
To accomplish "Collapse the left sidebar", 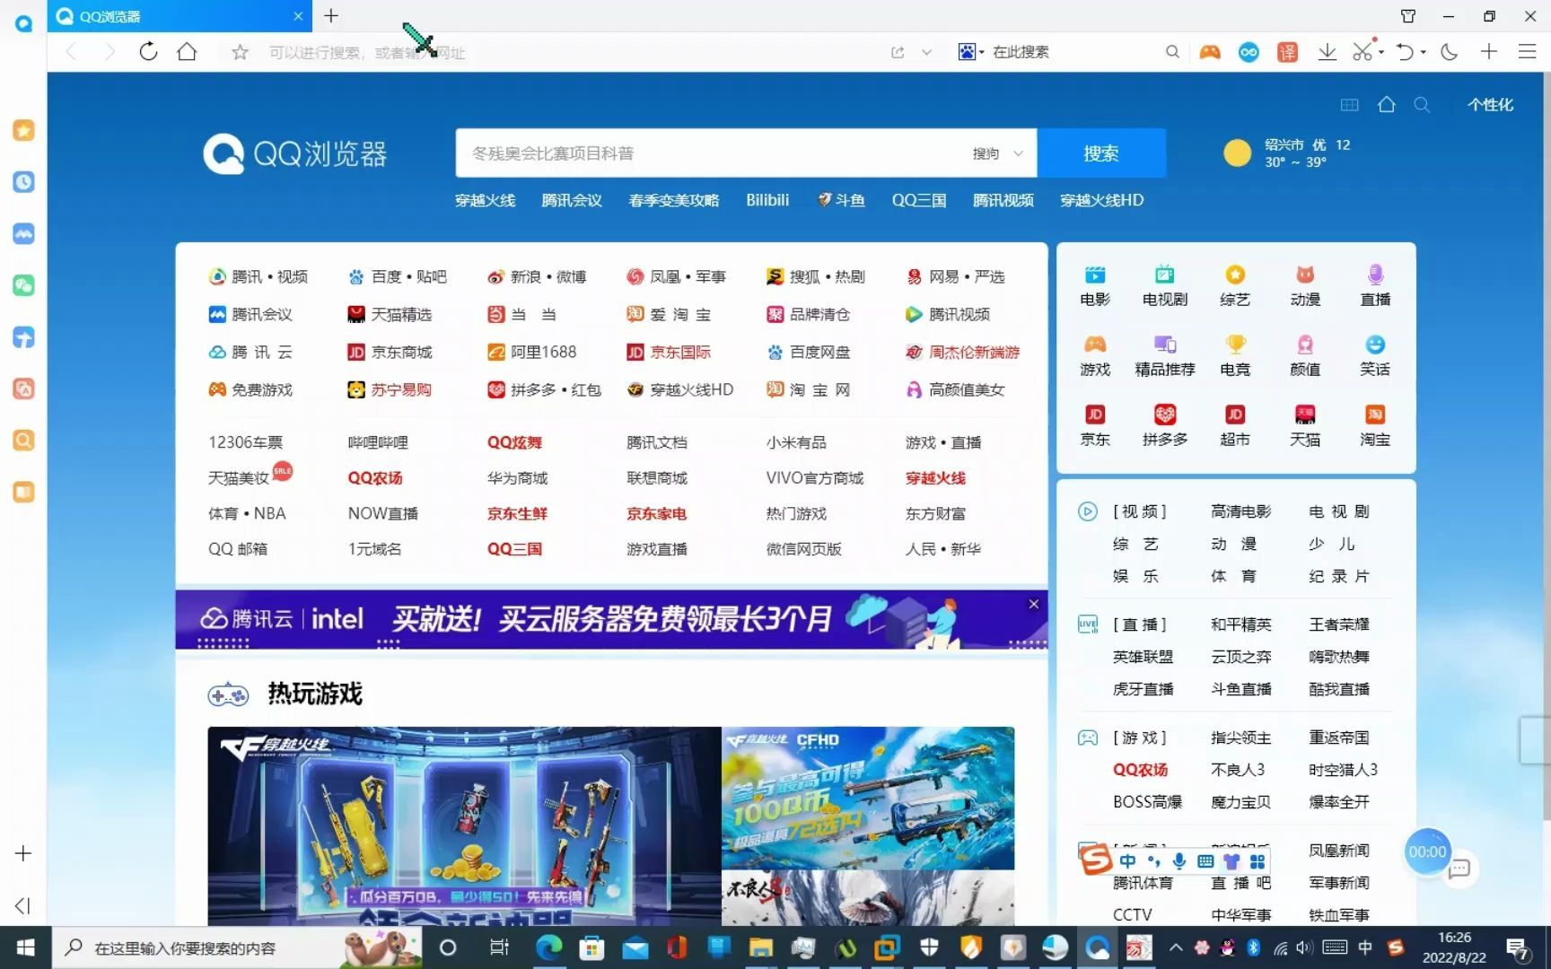I will pos(24,905).
